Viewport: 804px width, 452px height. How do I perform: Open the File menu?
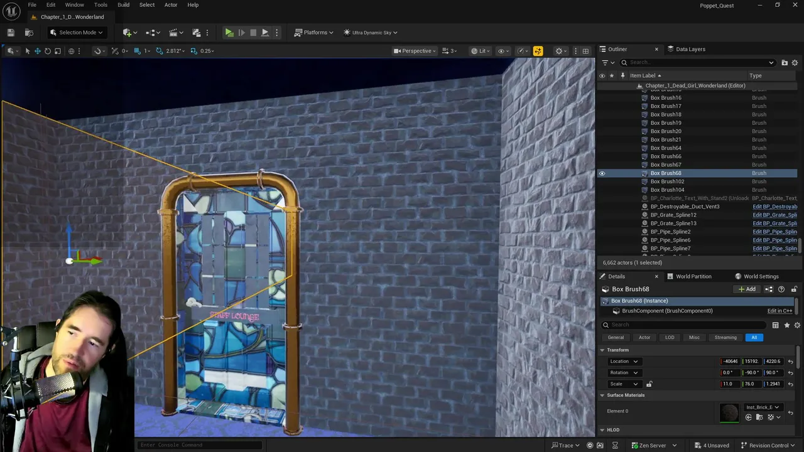pos(31,5)
